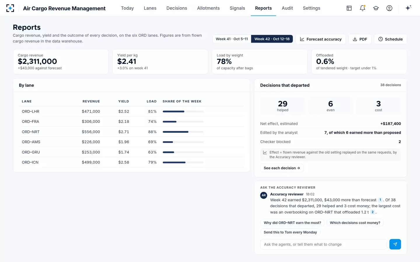
Task: Open the sparkle assistant icon
Action: click(x=408, y=8)
